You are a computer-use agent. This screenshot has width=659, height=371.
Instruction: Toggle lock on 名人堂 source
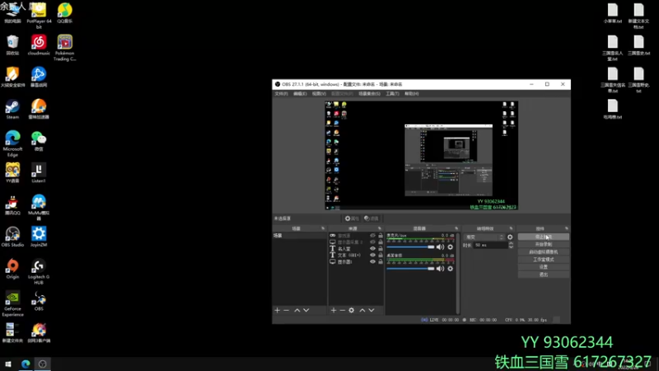[x=381, y=249]
